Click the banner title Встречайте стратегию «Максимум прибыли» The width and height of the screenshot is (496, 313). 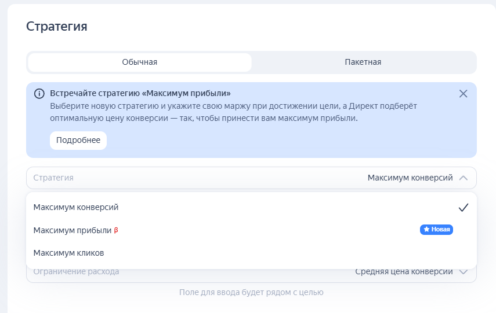[x=140, y=93]
